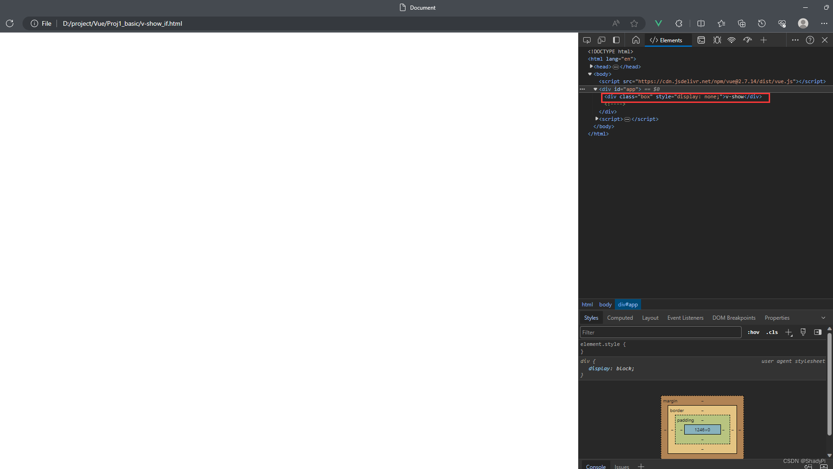Switch to the Styles tab
This screenshot has width=833, height=469.
click(x=591, y=318)
